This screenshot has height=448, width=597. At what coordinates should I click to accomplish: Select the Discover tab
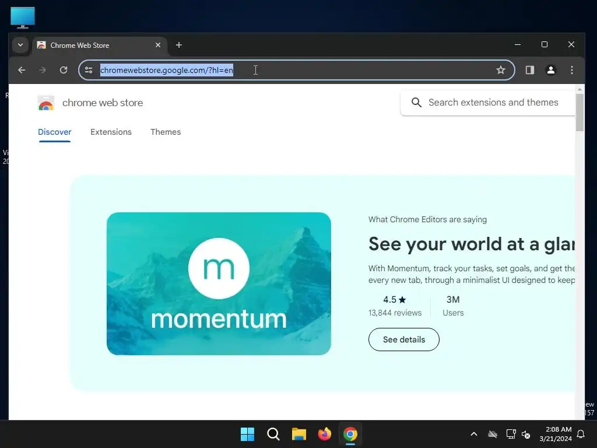[x=54, y=132]
